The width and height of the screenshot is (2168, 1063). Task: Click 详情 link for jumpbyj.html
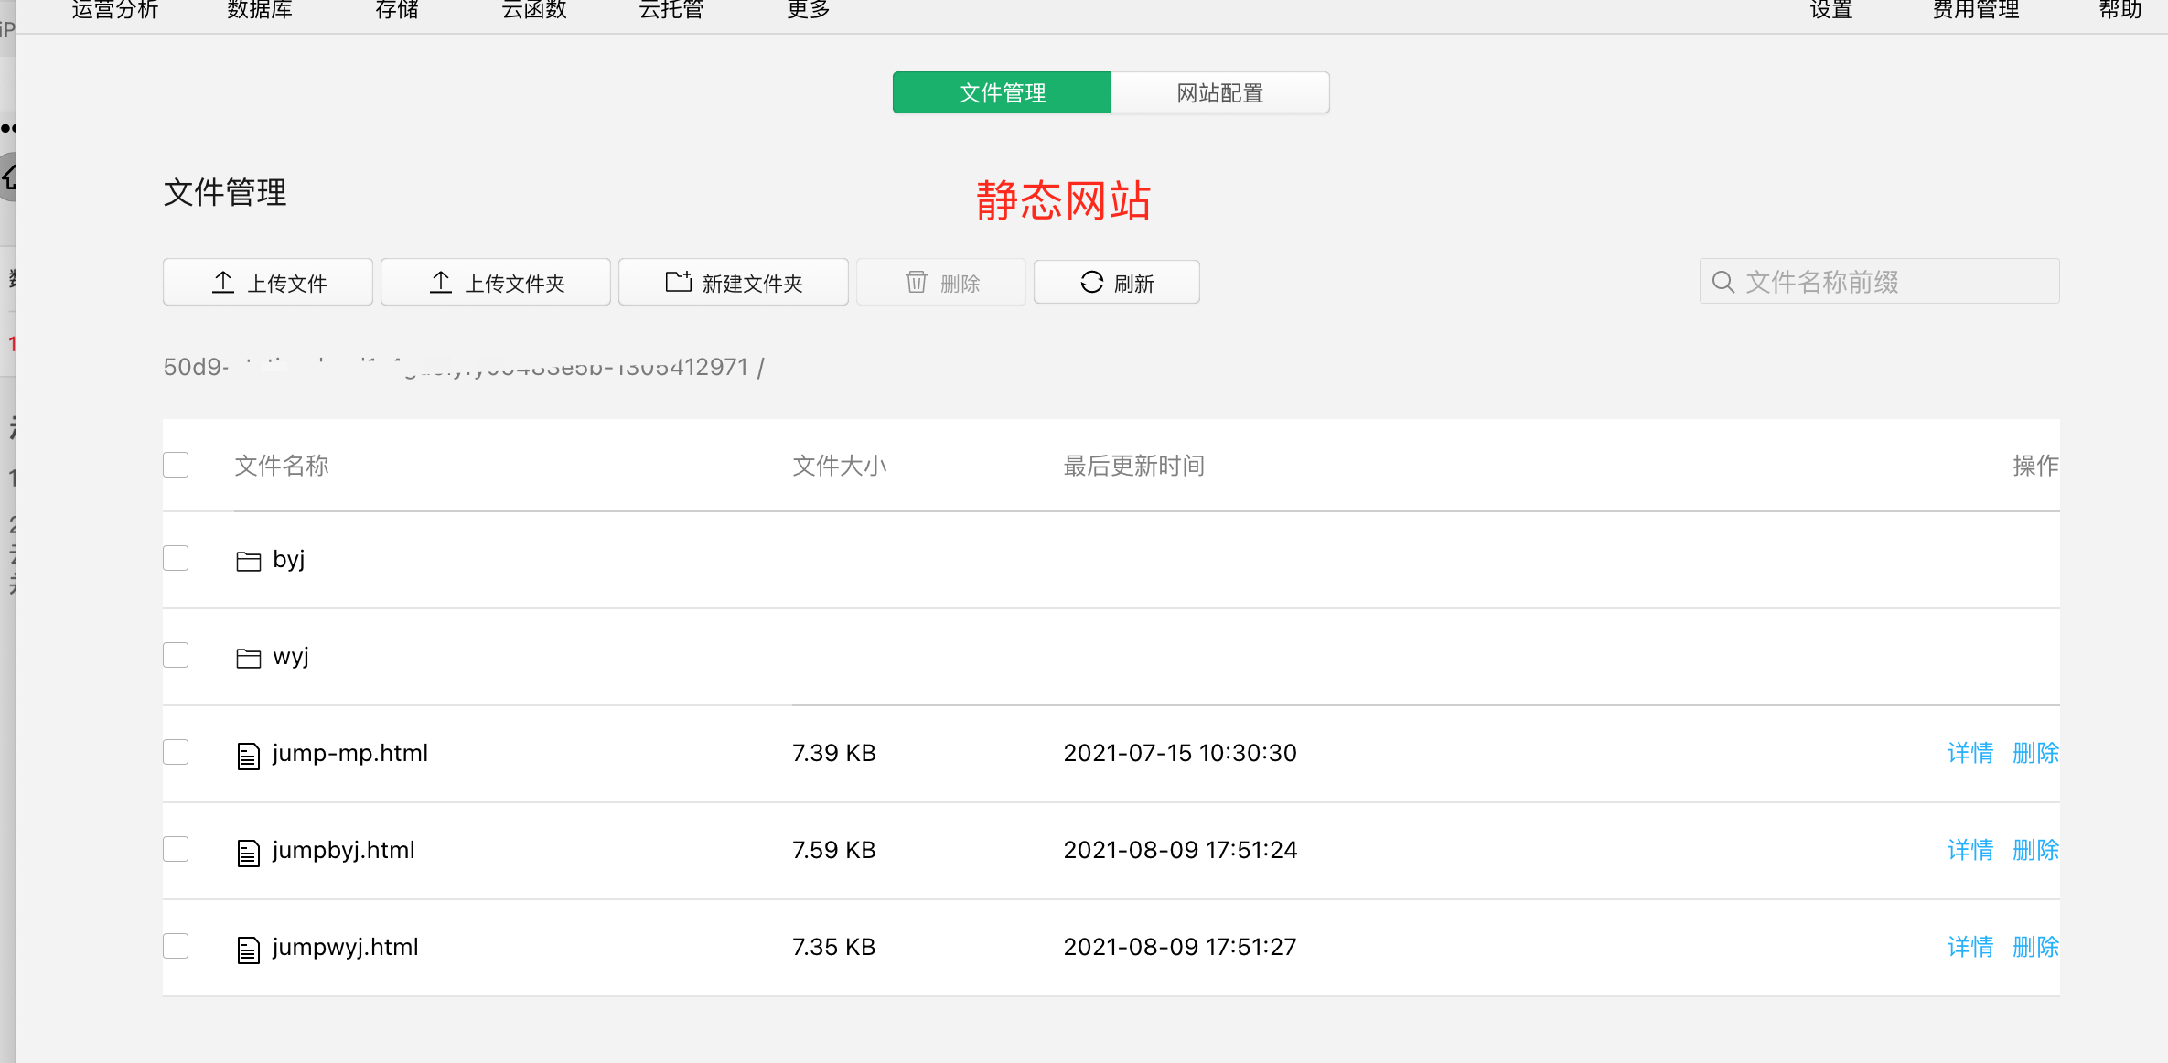point(1969,850)
